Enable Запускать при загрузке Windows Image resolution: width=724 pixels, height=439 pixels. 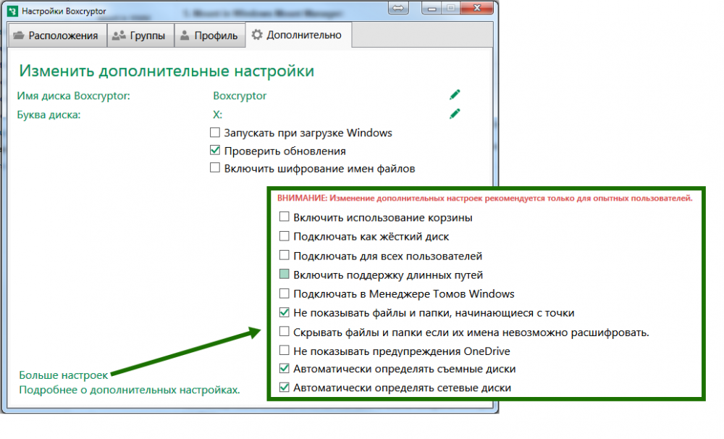pos(215,133)
